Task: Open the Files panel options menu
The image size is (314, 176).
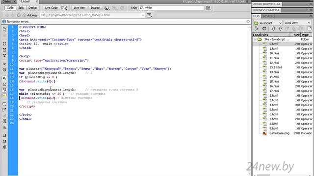Action: (311, 16)
